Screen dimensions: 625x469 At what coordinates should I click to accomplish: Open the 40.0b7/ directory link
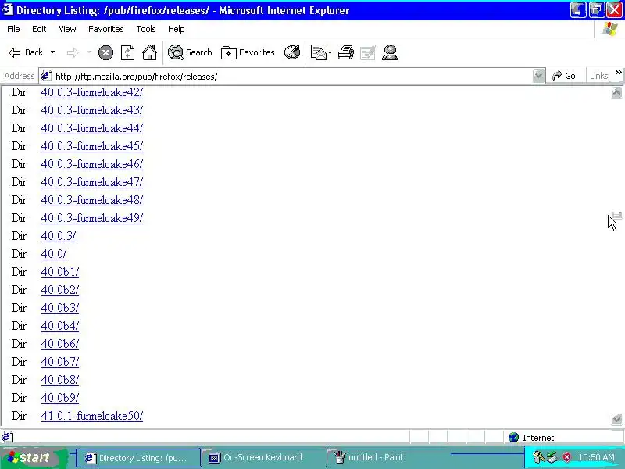(x=60, y=361)
